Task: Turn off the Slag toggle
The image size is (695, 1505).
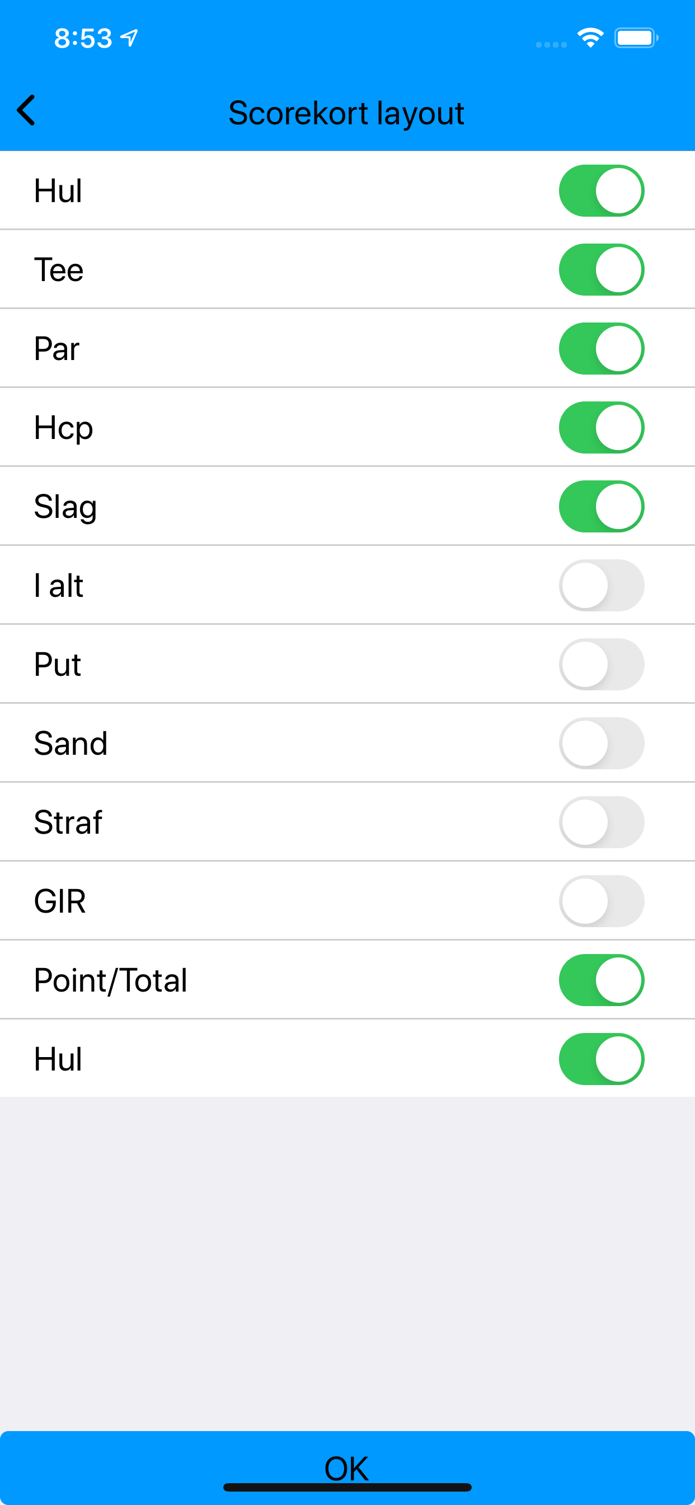Action: (602, 506)
